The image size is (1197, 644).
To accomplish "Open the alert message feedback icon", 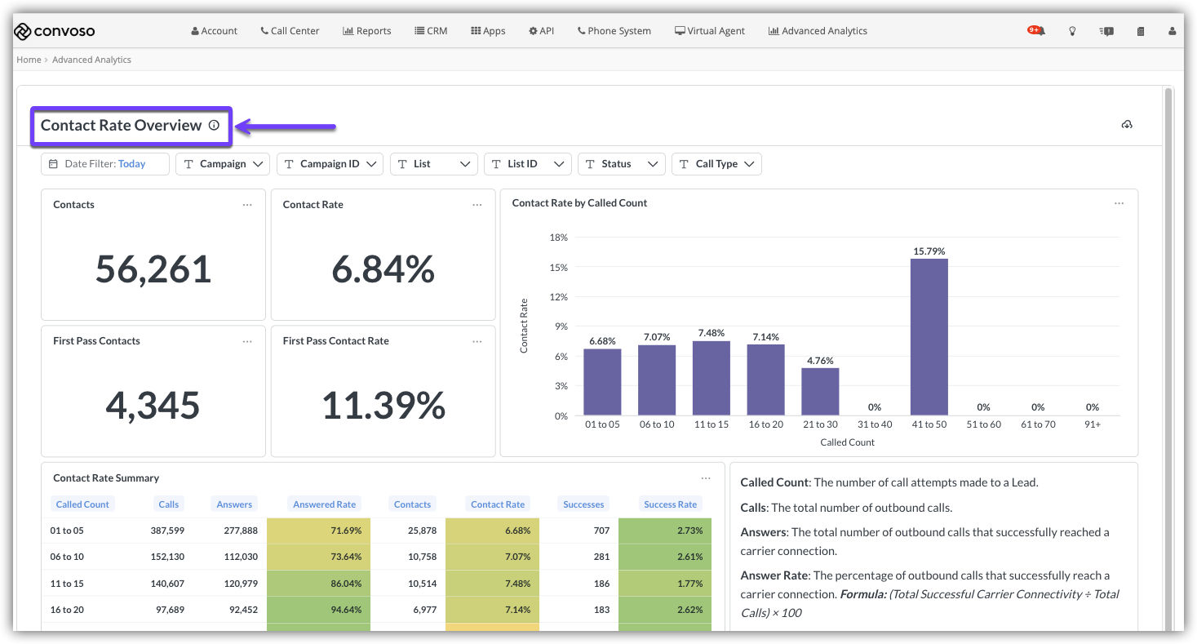I will (1106, 31).
